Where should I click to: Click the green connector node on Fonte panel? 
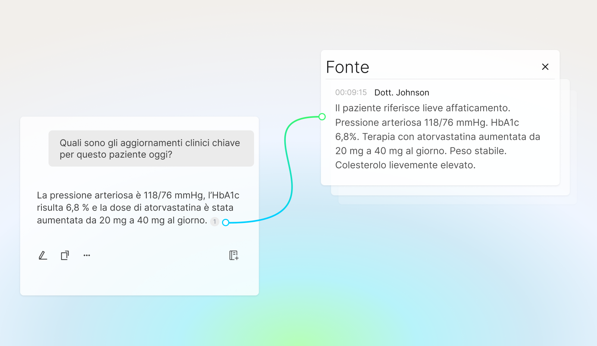click(322, 117)
